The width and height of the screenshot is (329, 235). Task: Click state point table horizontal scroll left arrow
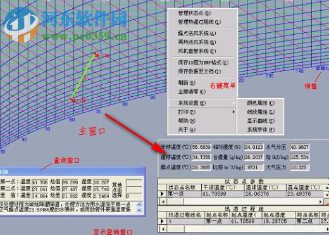click(163, 201)
